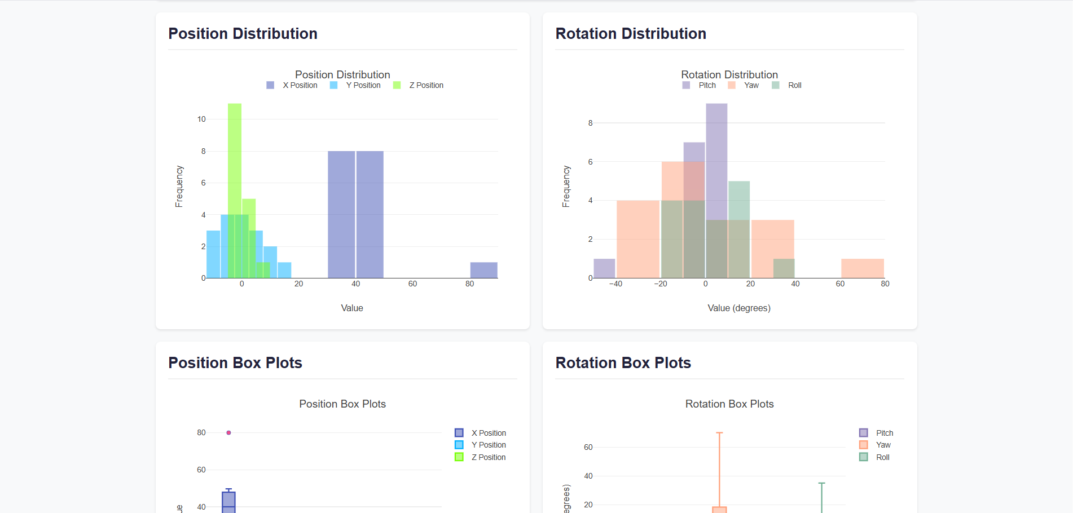The image size is (1073, 513).
Task: Click the purple X Position swatch in box plot legend
Action: pos(458,432)
